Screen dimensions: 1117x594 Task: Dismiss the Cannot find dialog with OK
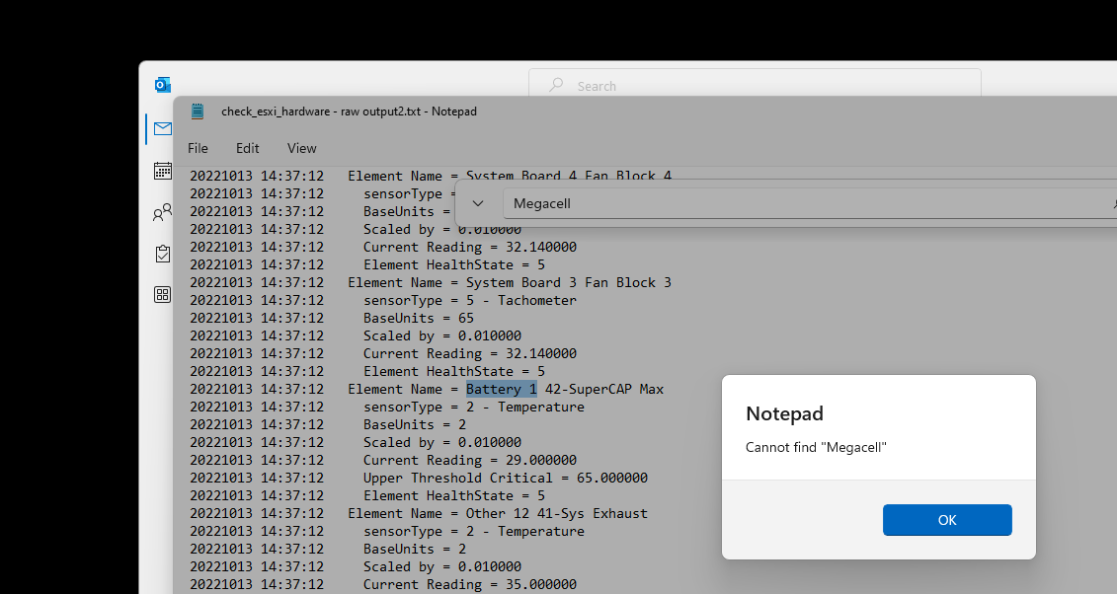point(946,520)
